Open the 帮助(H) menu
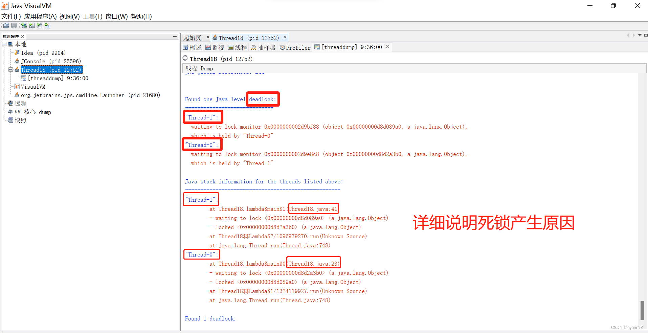The width and height of the screenshot is (648, 333). (141, 16)
